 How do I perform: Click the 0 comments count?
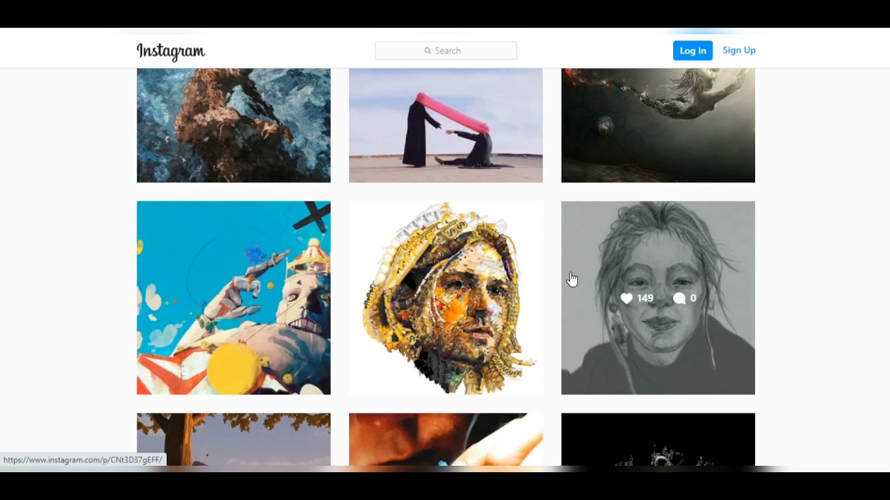(693, 298)
